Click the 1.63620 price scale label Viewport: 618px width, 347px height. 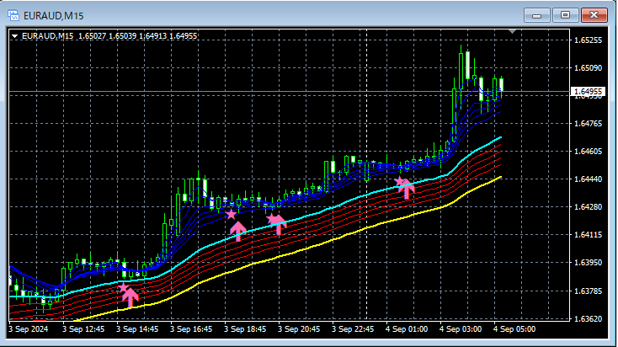pyautogui.click(x=588, y=319)
